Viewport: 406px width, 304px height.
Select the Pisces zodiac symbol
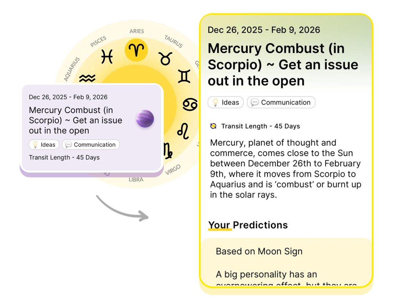pos(107,56)
